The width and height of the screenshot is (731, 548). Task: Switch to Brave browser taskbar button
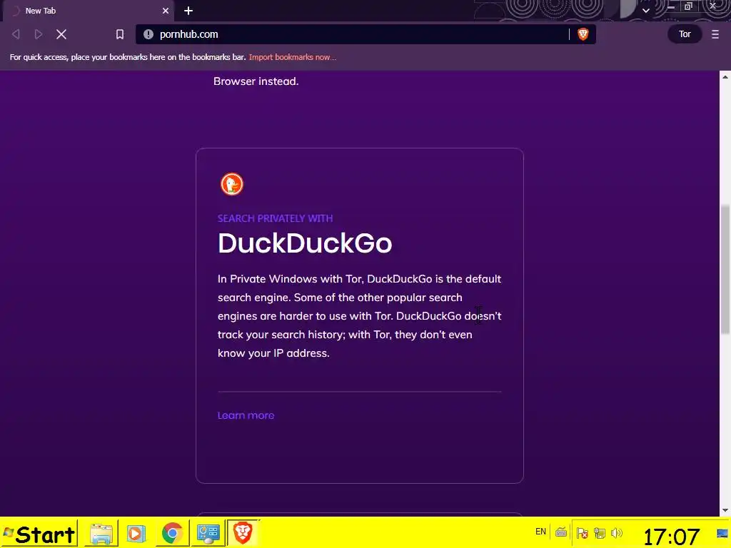click(243, 534)
